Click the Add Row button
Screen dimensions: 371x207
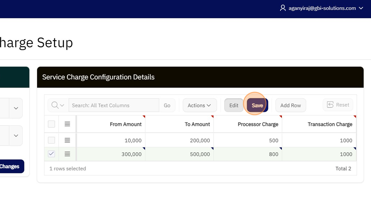pos(291,105)
